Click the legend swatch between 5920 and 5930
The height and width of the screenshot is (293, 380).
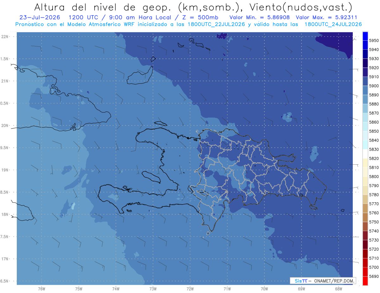point(365,63)
